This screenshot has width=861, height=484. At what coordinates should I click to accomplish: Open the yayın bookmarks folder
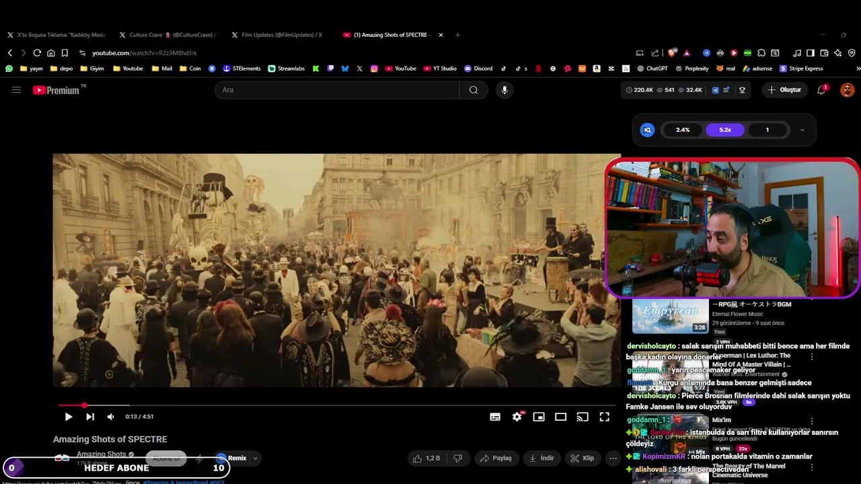click(x=31, y=69)
